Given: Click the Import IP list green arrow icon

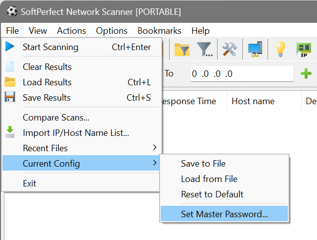Looking at the screenshot, I should tap(10, 132).
